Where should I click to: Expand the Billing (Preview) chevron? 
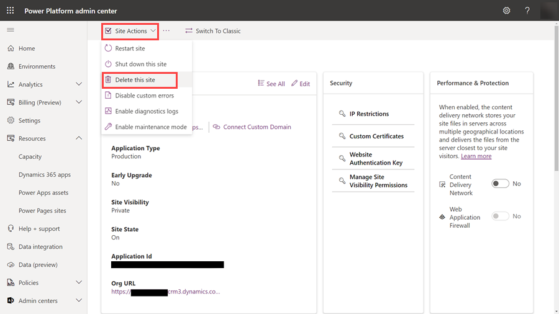tap(79, 102)
